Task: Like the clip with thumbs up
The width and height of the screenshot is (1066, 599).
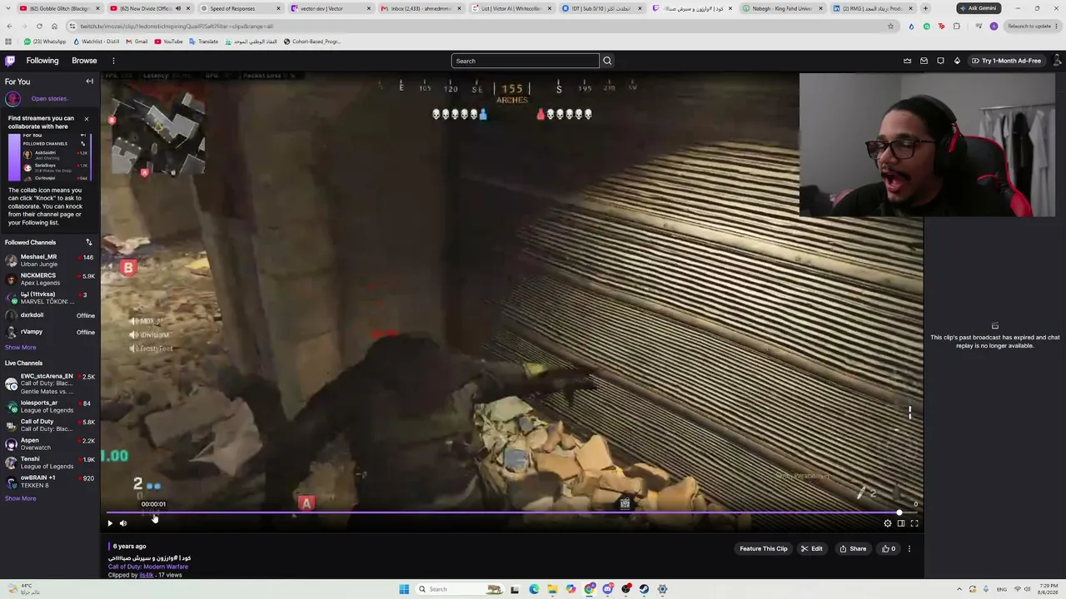Action: pyautogui.click(x=889, y=549)
